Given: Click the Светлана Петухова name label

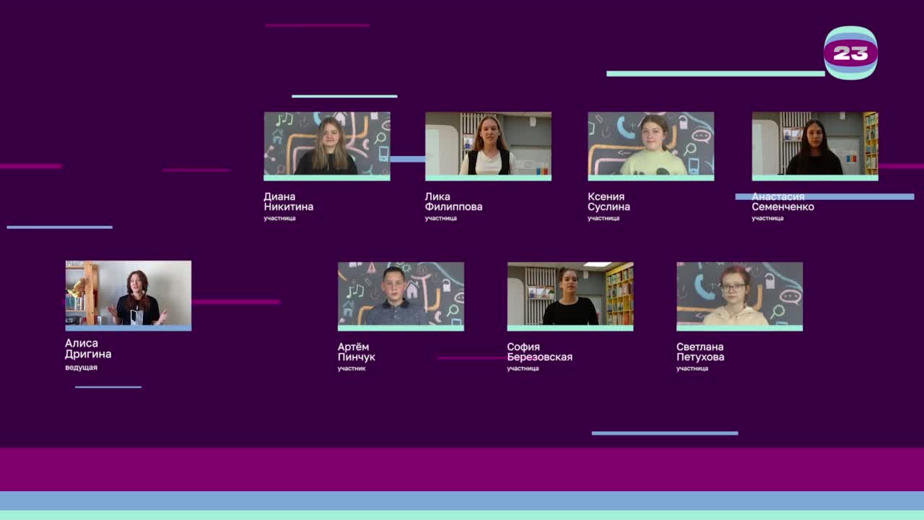Looking at the screenshot, I should [699, 352].
